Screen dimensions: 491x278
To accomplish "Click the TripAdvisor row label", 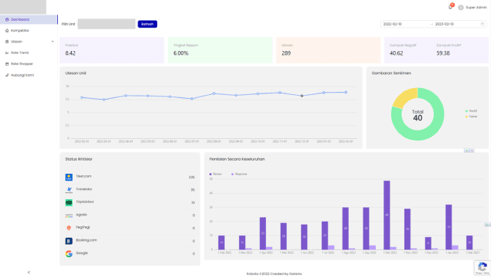I will click(x=85, y=202).
